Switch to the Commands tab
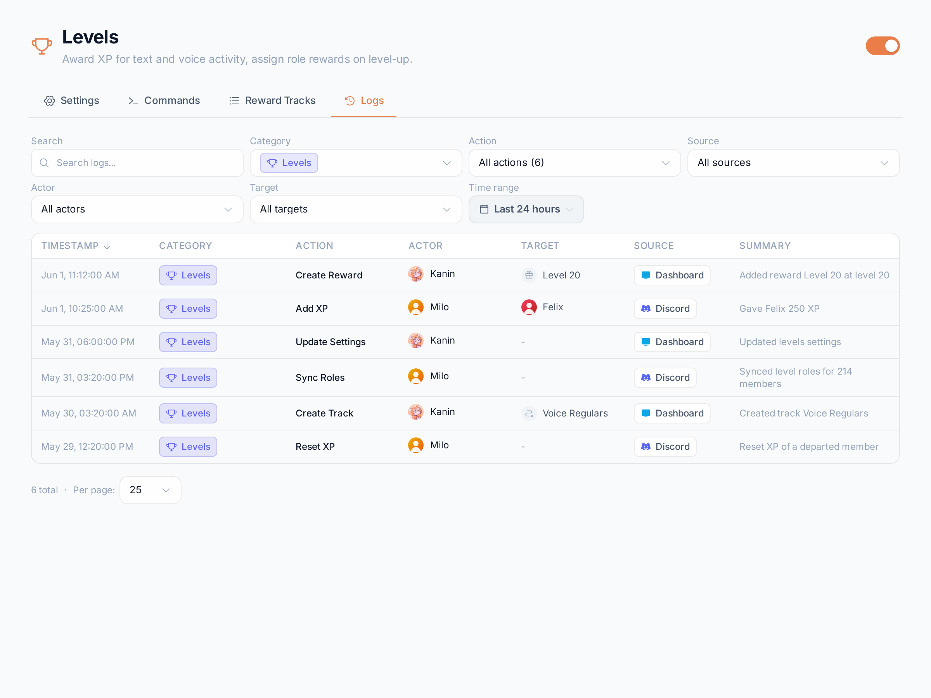 (x=164, y=100)
